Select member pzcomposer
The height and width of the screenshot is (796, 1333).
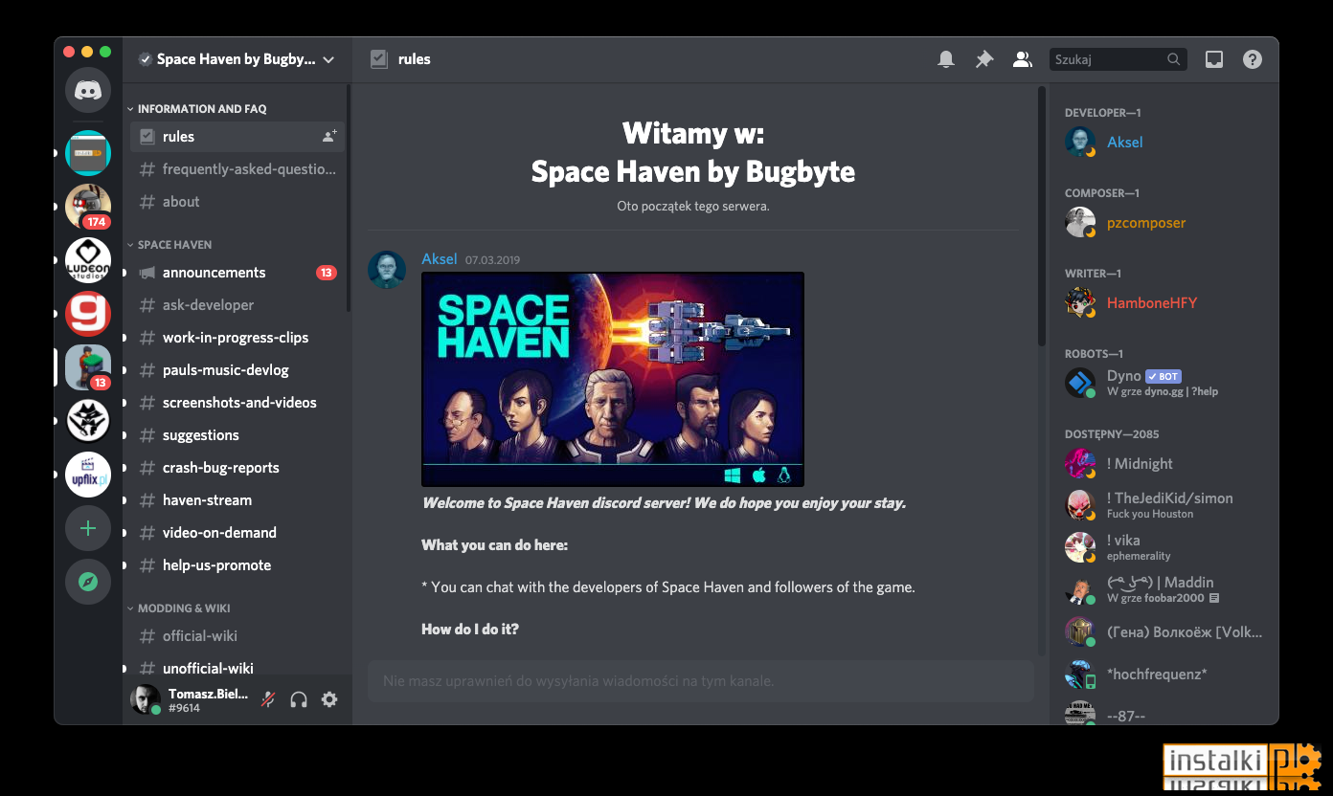[x=1164, y=222]
